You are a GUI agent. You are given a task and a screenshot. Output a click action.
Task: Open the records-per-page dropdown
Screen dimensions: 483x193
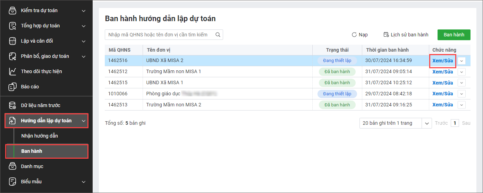click(426, 123)
